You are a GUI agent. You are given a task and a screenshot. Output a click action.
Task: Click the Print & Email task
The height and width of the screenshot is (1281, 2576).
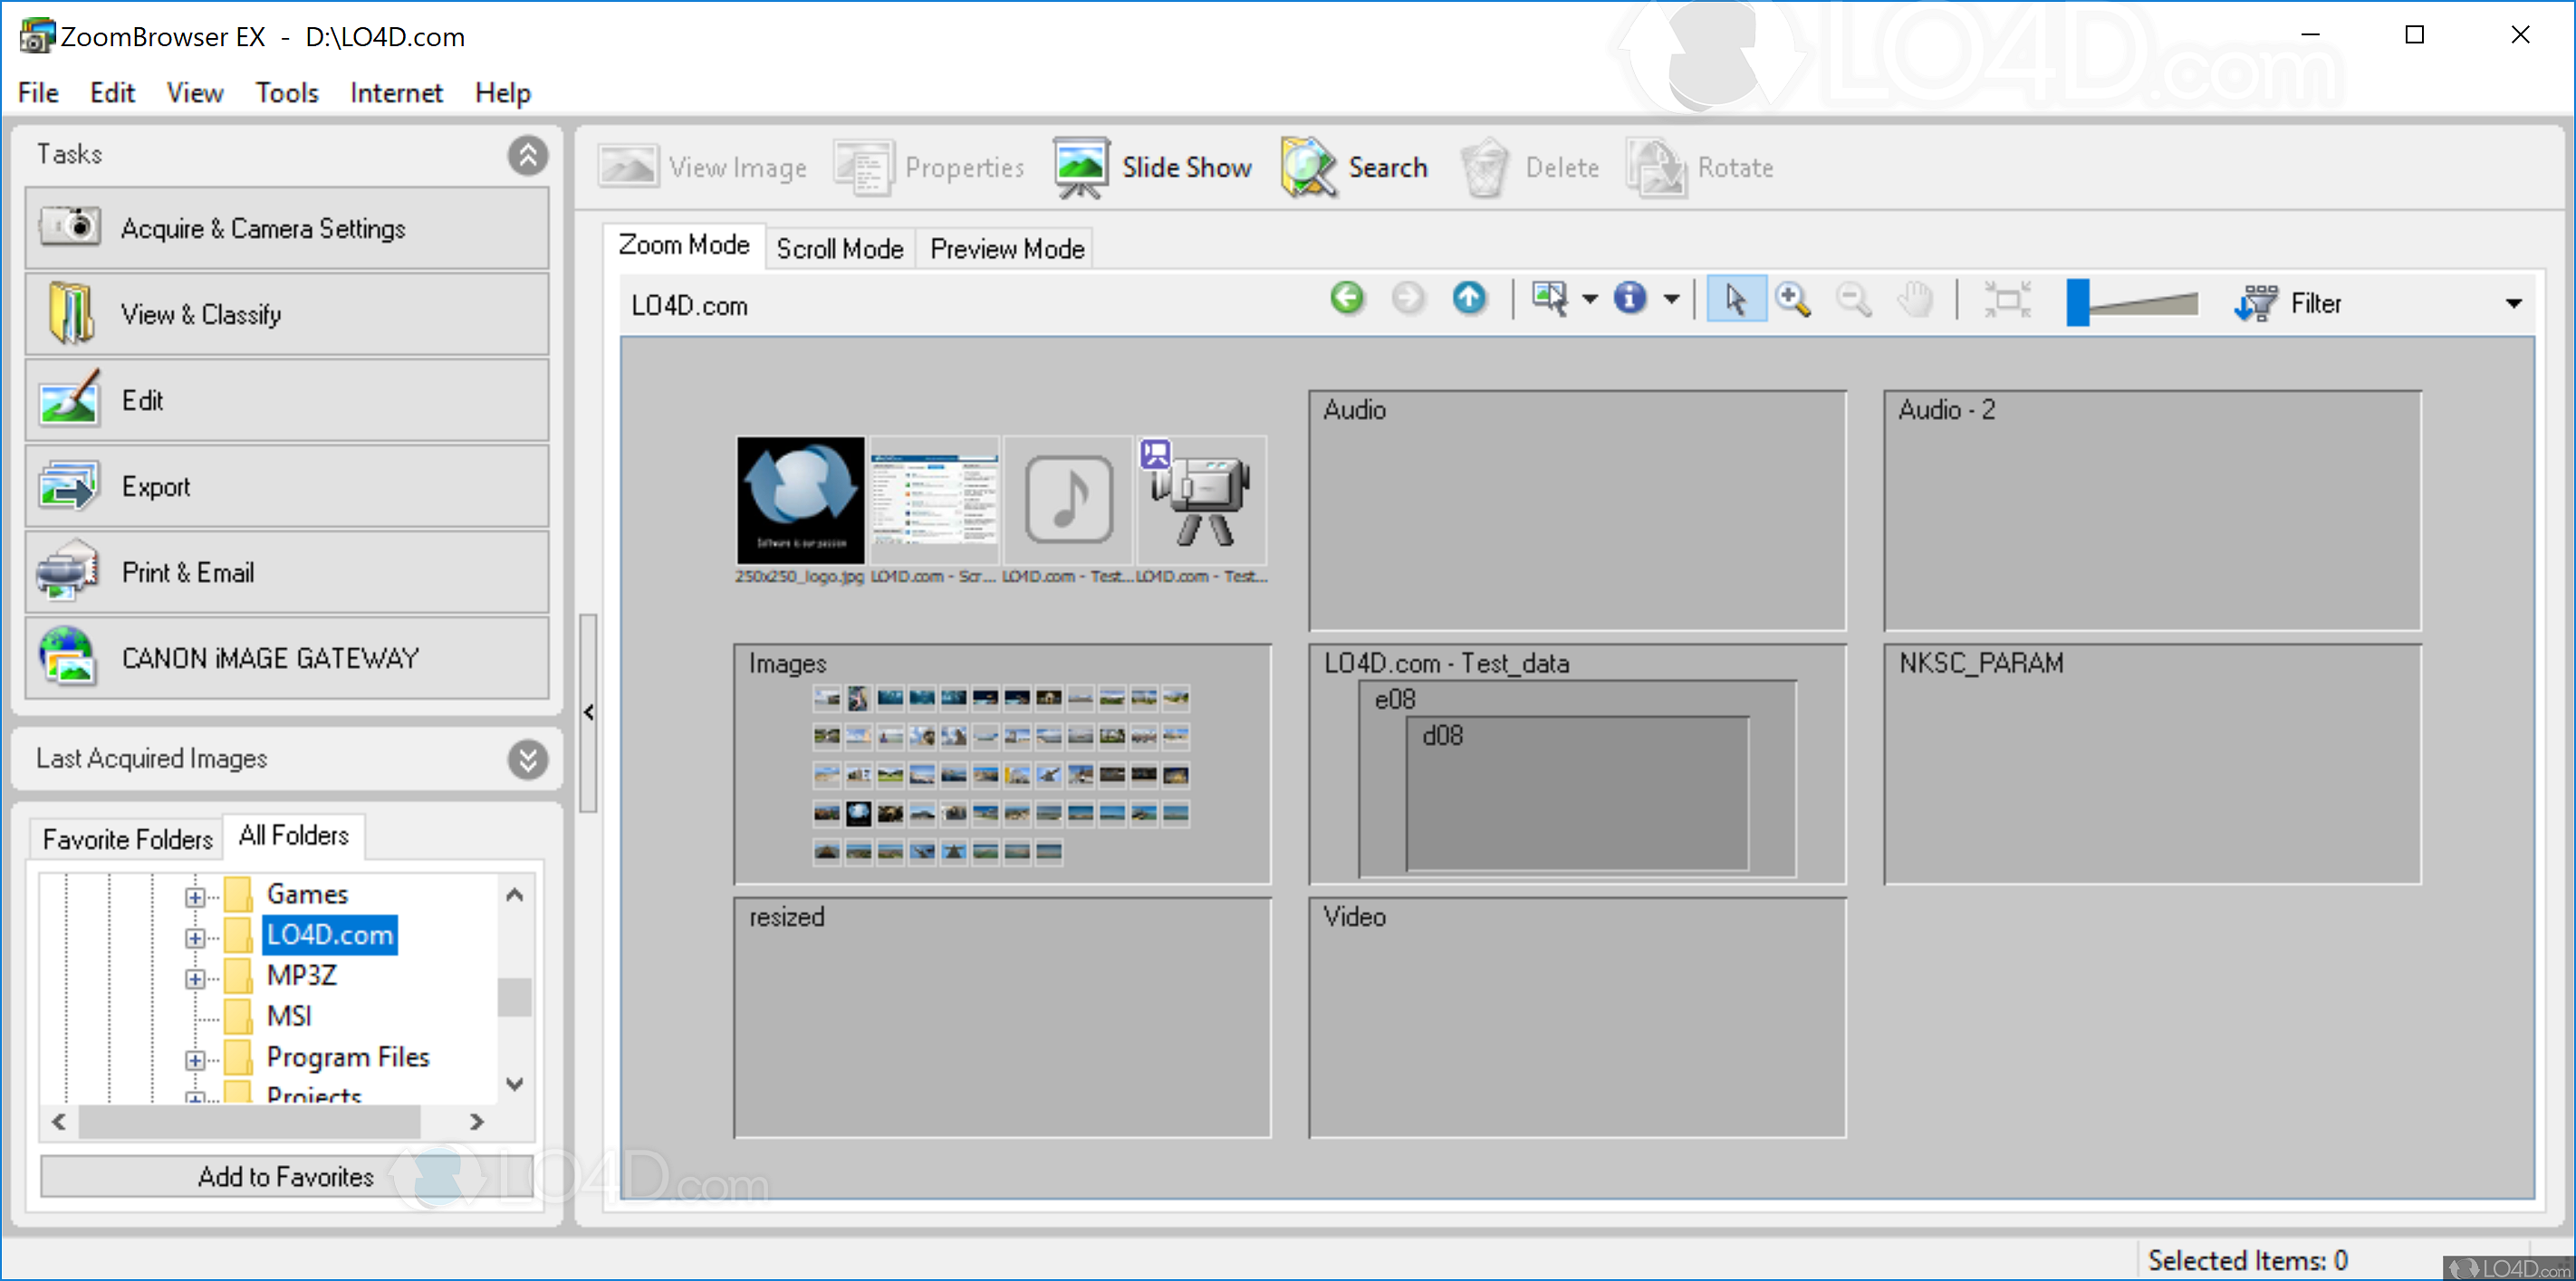point(287,571)
